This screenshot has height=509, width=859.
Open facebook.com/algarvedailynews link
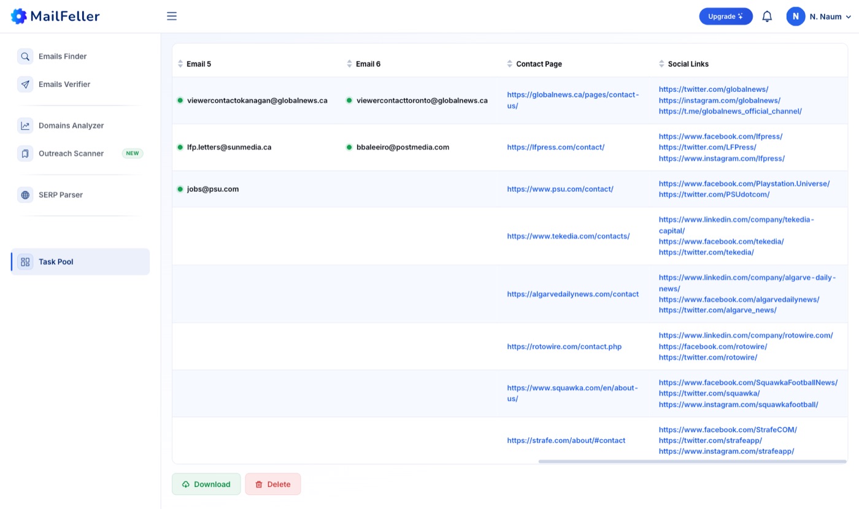[x=739, y=299]
